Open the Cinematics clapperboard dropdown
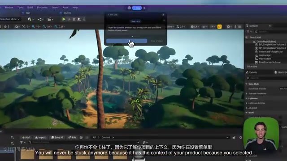The image size is (287, 161). pos(50,19)
